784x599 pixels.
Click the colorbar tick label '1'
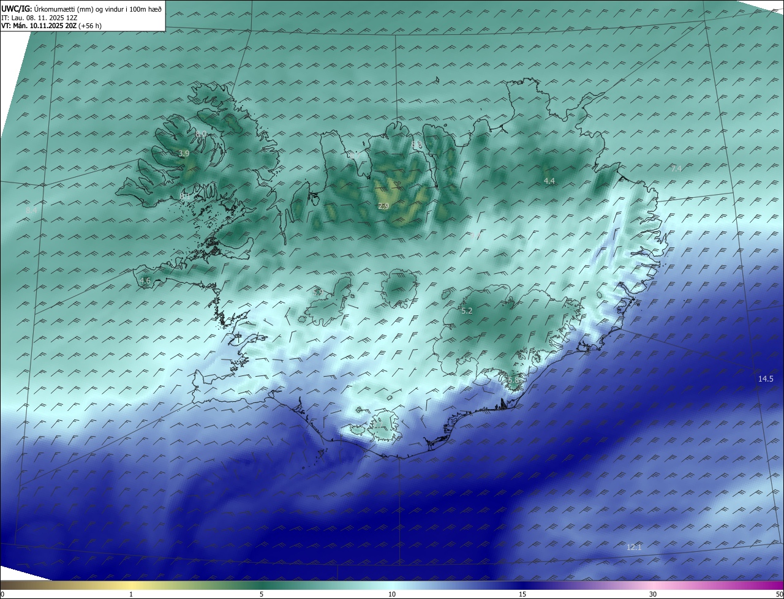click(x=131, y=594)
